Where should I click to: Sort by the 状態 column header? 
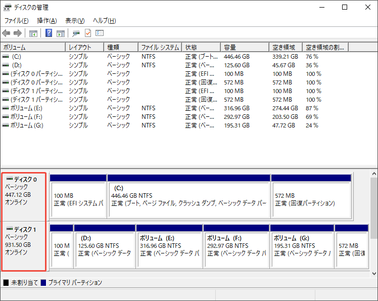click(201, 48)
